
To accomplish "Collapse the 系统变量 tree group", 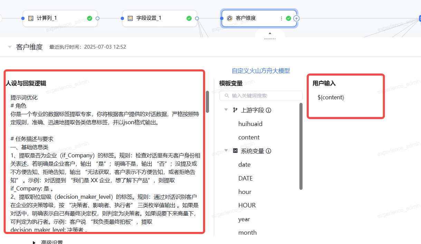I will click(x=226, y=150).
